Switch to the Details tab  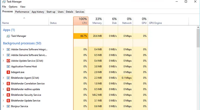[x=69, y=12]
